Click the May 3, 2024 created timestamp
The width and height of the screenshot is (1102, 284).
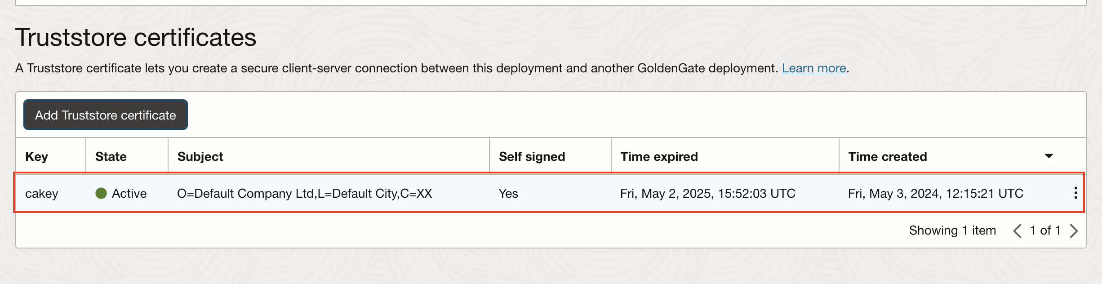pyautogui.click(x=935, y=193)
